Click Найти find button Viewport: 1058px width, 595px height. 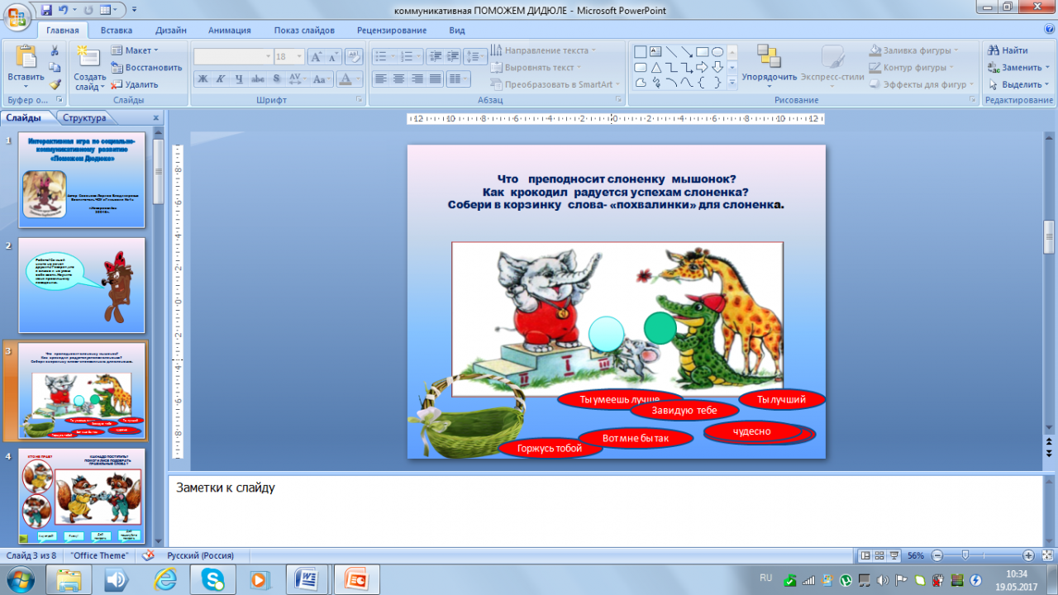[1008, 50]
